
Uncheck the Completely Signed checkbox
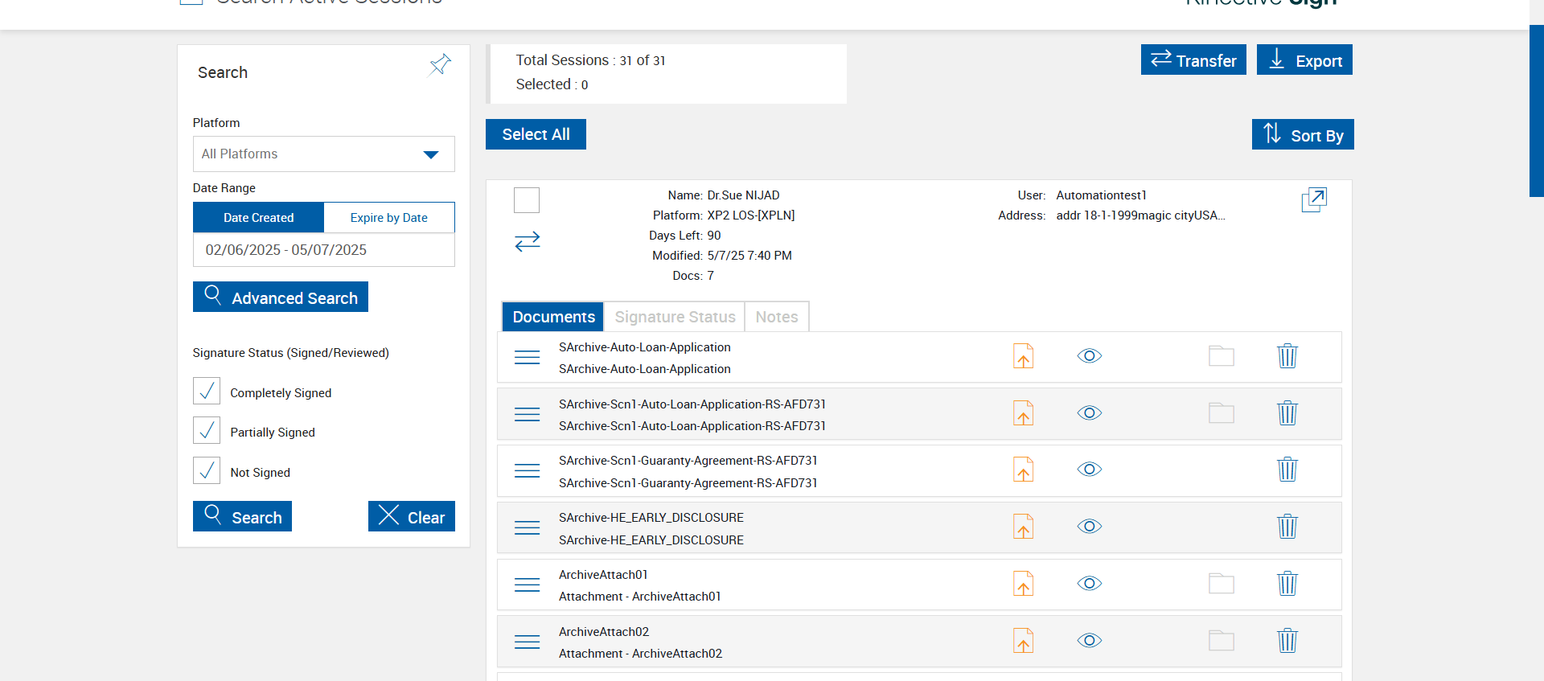coord(207,392)
